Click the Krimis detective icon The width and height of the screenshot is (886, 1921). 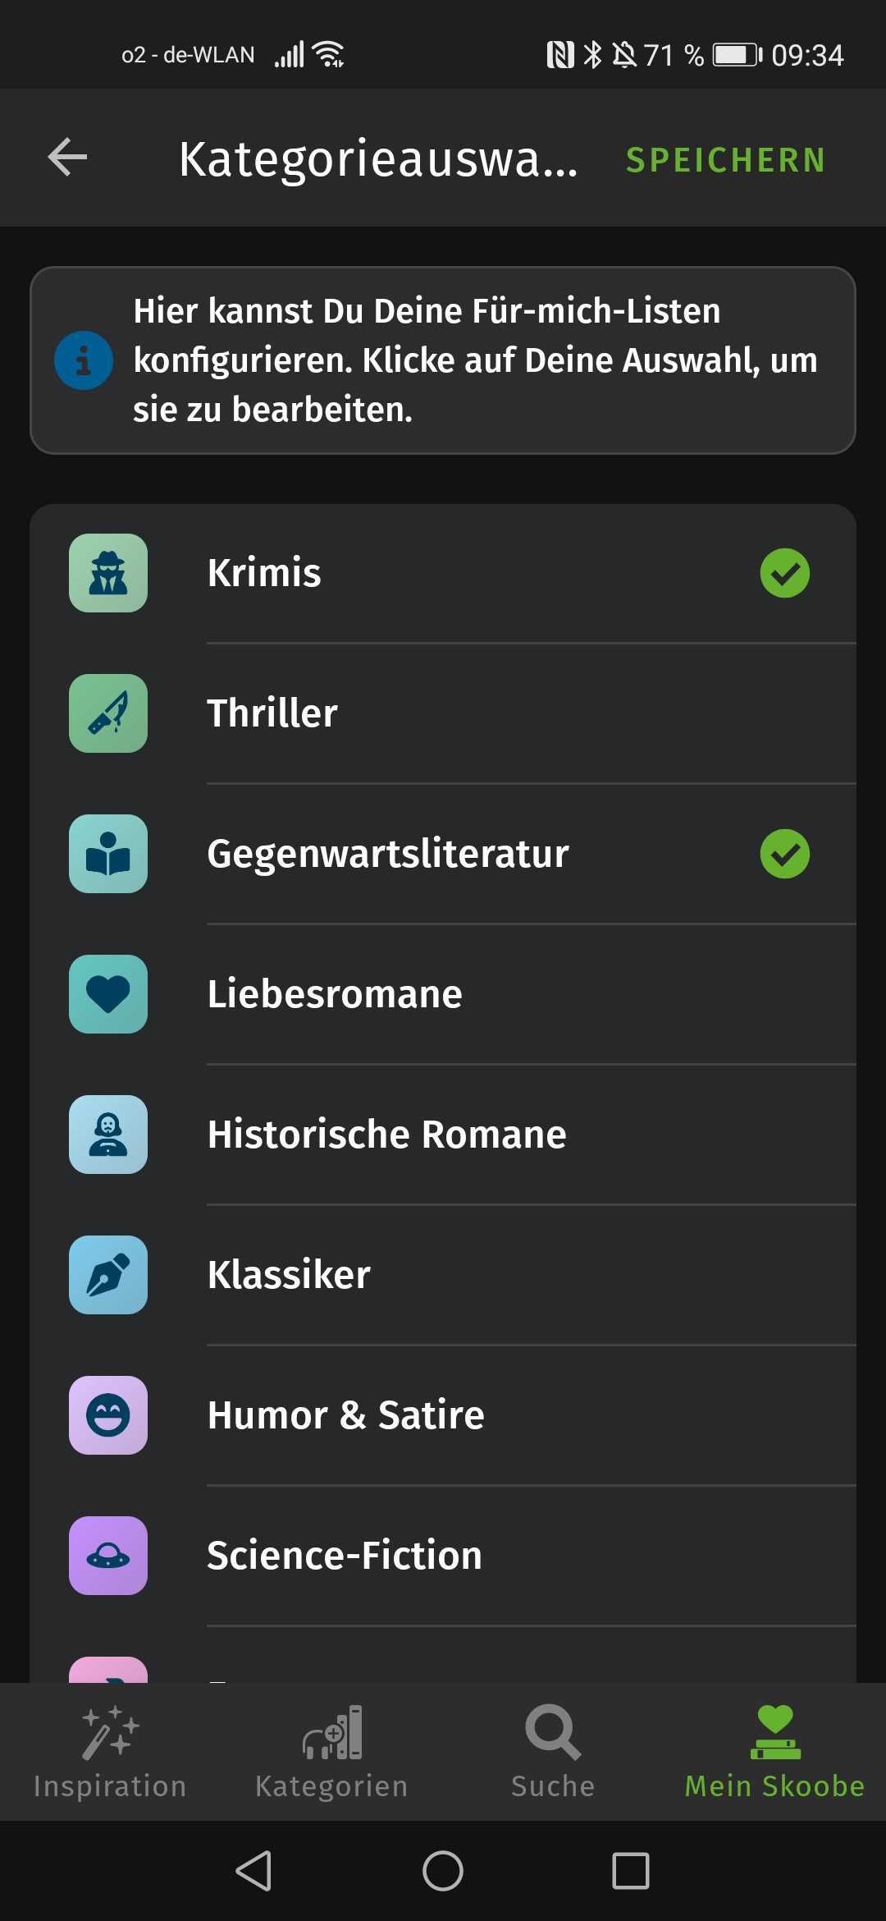point(108,573)
